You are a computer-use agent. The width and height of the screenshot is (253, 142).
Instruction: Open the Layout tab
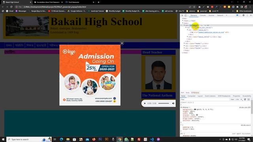click(200, 96)
